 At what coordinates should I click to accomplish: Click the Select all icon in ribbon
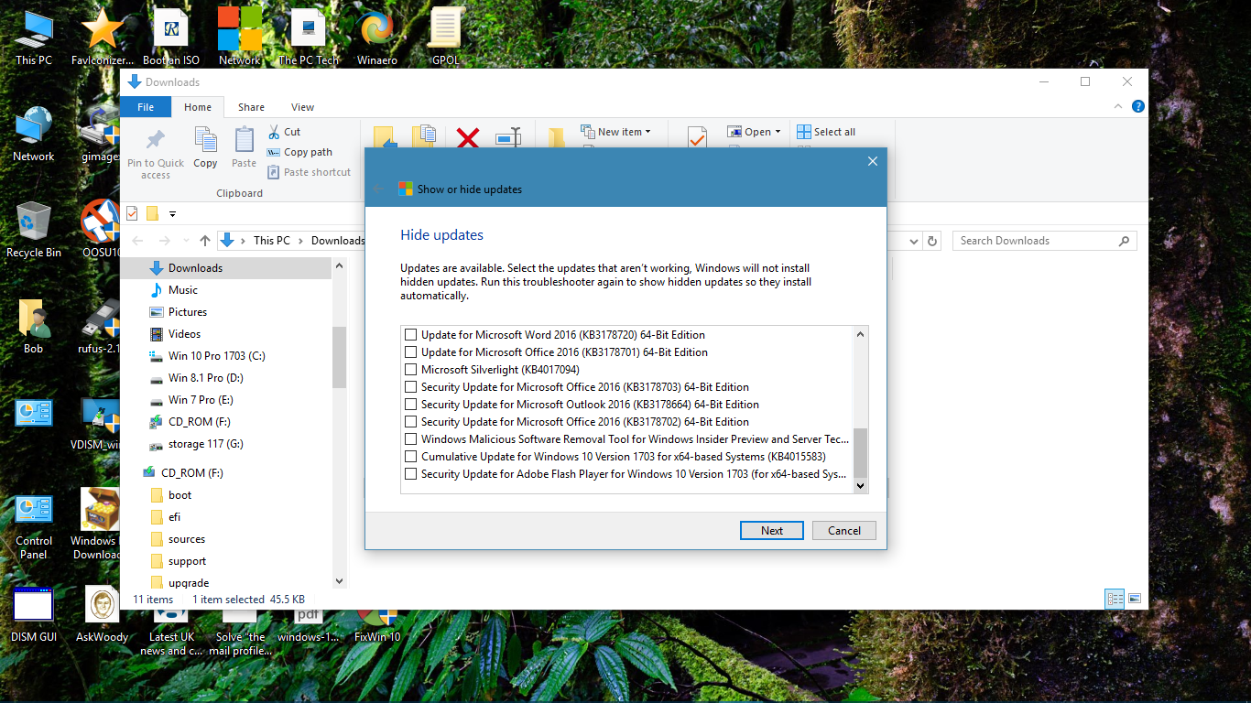tap(804, 132)
